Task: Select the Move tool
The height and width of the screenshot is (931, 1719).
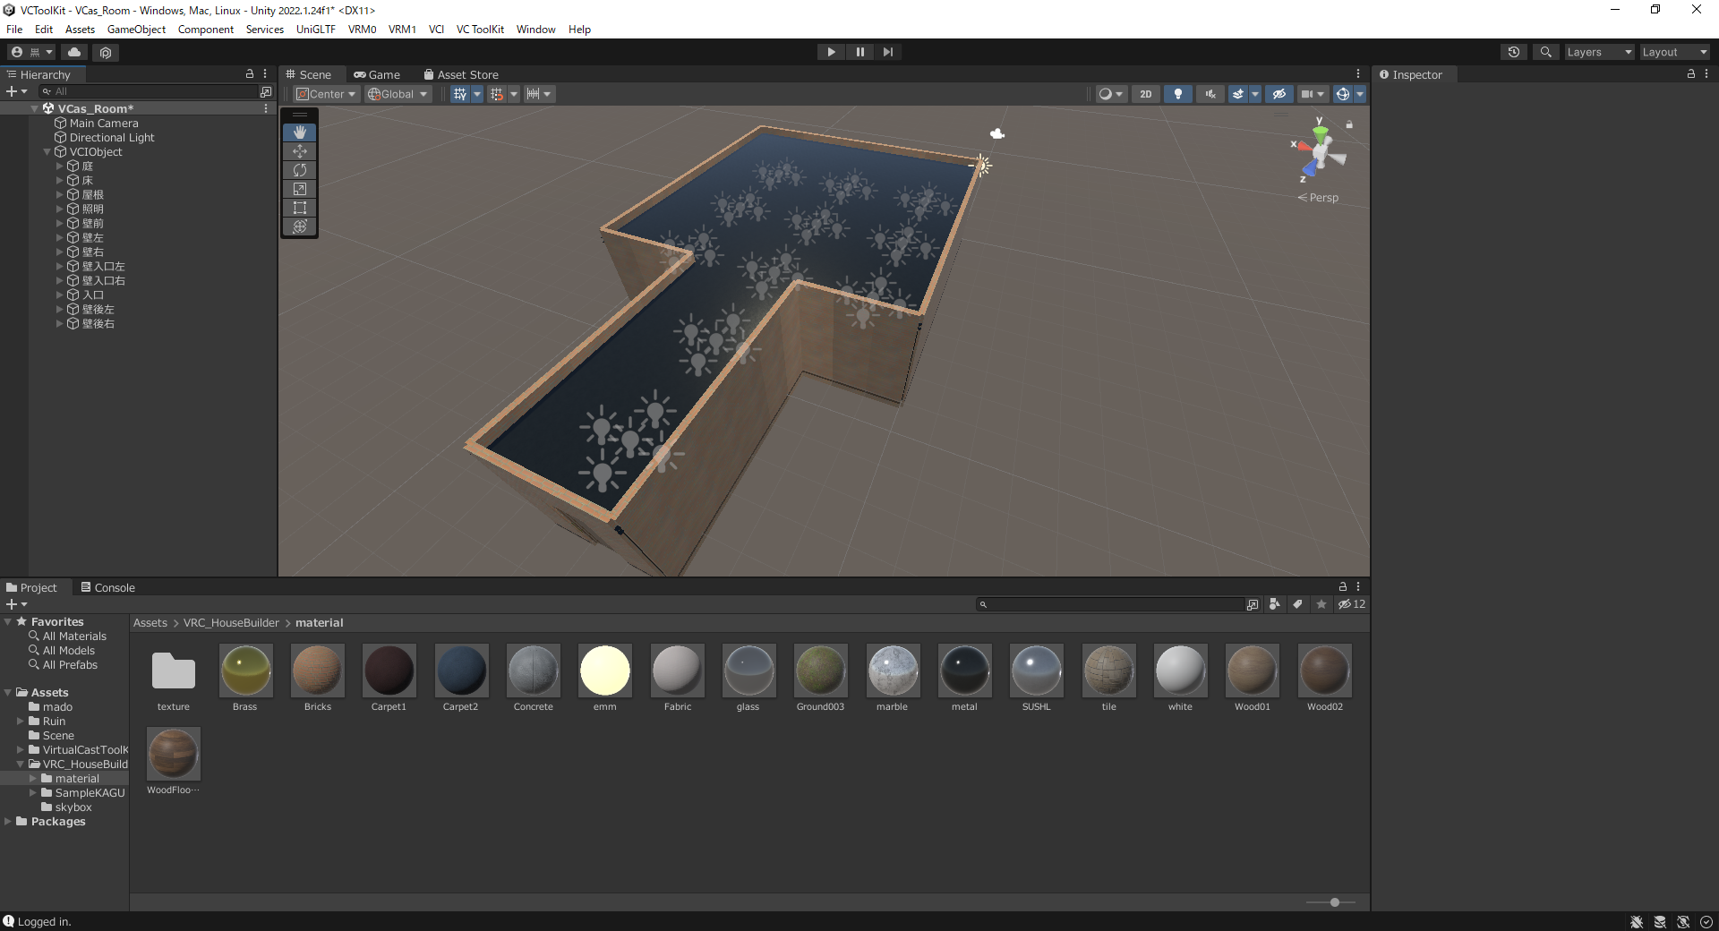Action: (300, 151)
